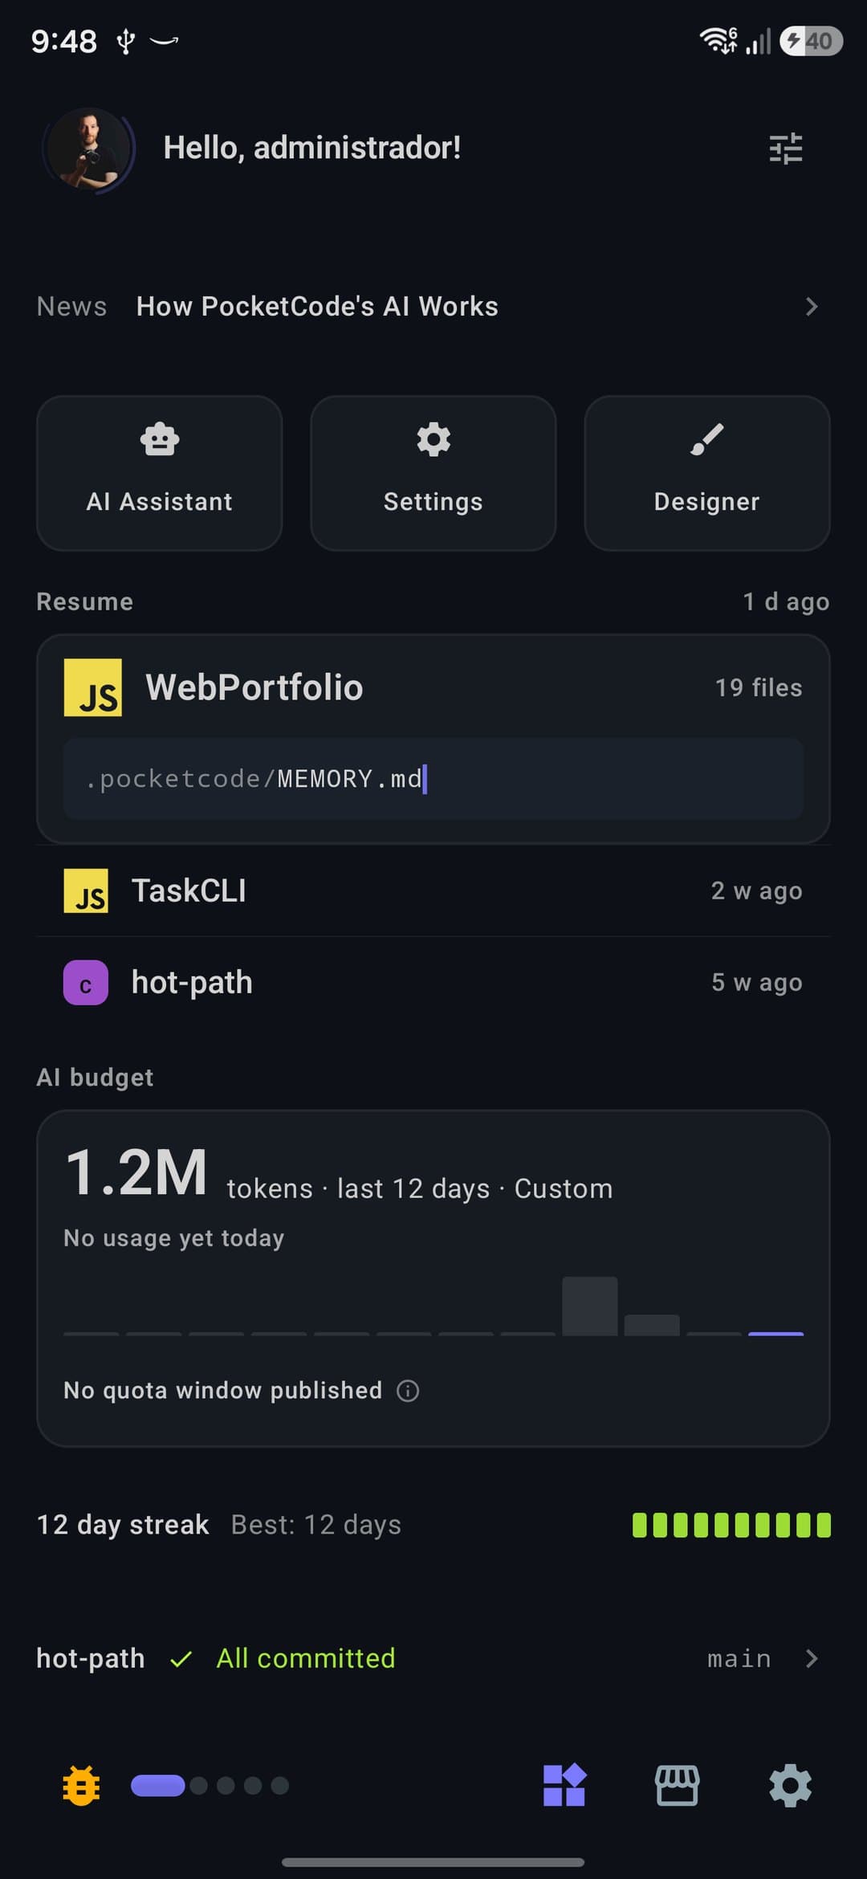
Task: Tap the USB status bar icon
Action: (x=125, y=41)
